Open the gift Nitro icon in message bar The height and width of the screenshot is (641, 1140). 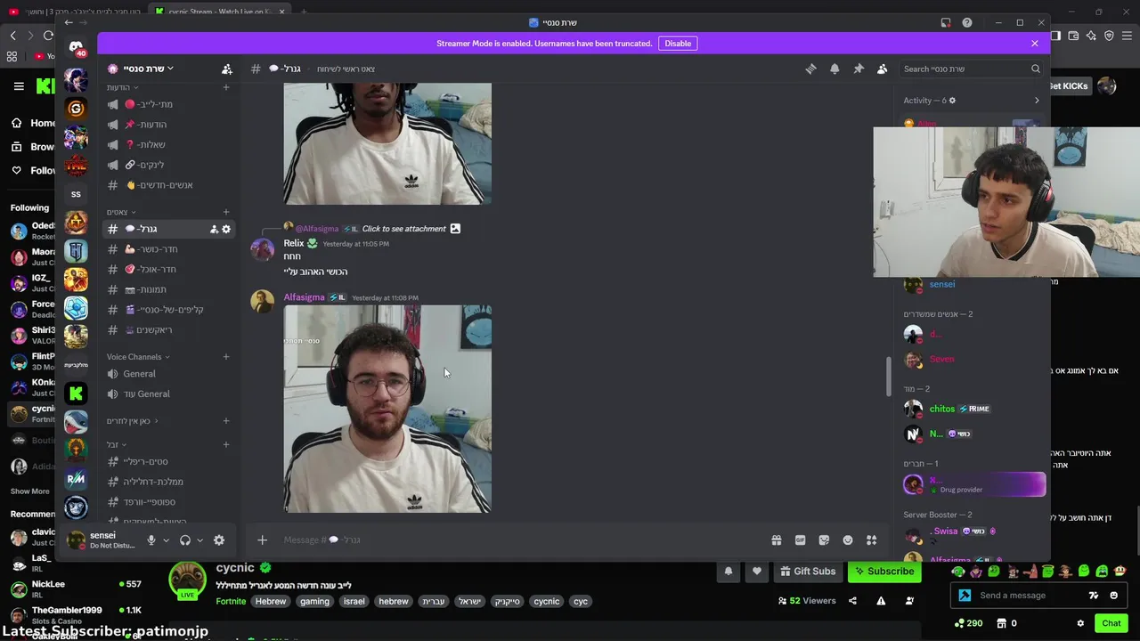(x=777, y=540)
